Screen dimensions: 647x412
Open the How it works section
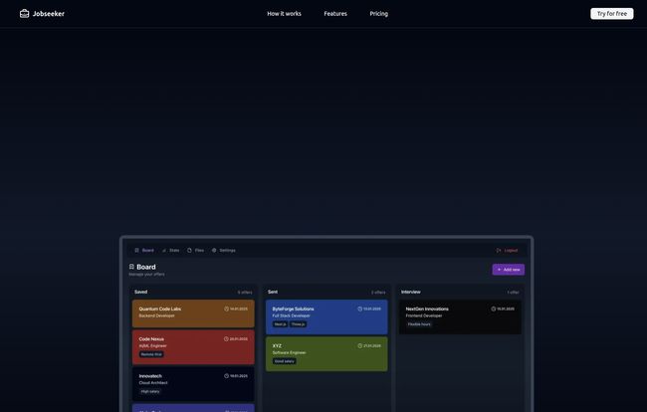284,14
